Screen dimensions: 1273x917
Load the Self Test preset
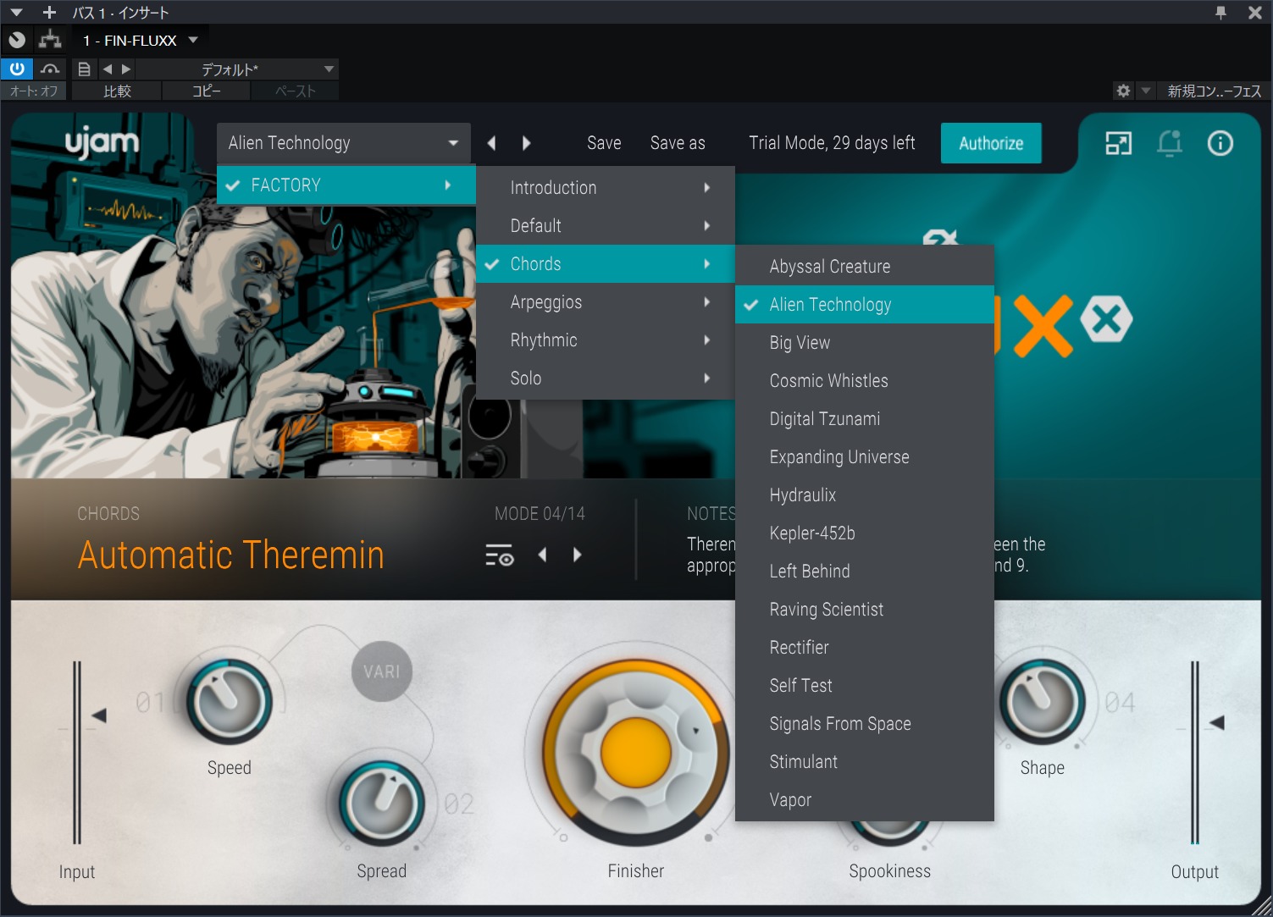[865, 686]
